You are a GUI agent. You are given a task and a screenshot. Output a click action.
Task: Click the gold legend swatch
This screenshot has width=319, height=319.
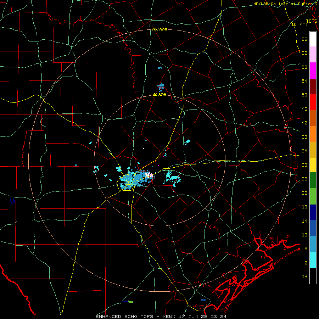(x=313, y=150)
